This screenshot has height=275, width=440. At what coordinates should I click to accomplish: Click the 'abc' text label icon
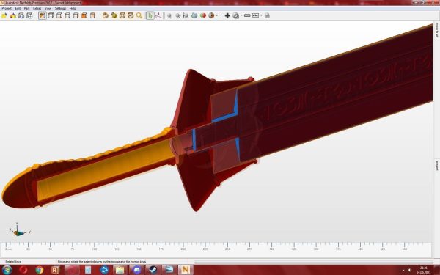coord(255,15)
